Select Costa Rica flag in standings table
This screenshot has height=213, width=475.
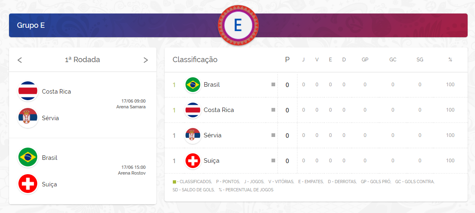click(192, 110)
